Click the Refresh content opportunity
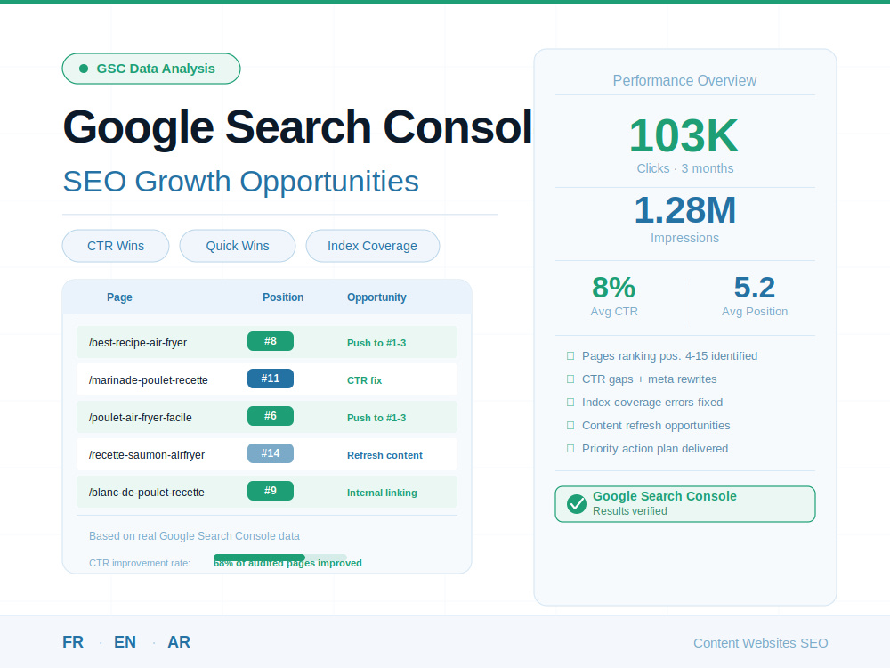Viewport: 890px width, 668px height. [384, 455]
